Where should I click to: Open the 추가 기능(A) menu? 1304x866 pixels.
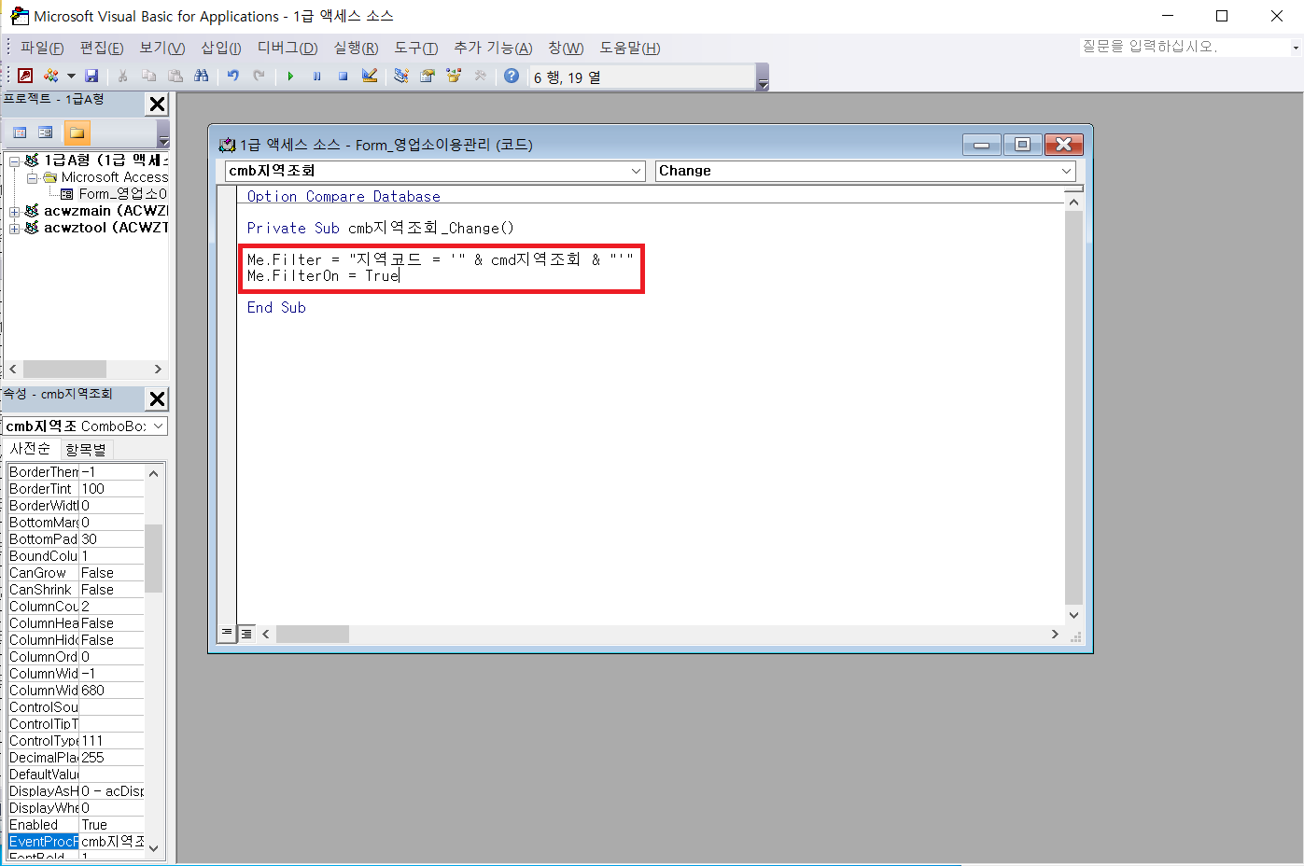493,48
